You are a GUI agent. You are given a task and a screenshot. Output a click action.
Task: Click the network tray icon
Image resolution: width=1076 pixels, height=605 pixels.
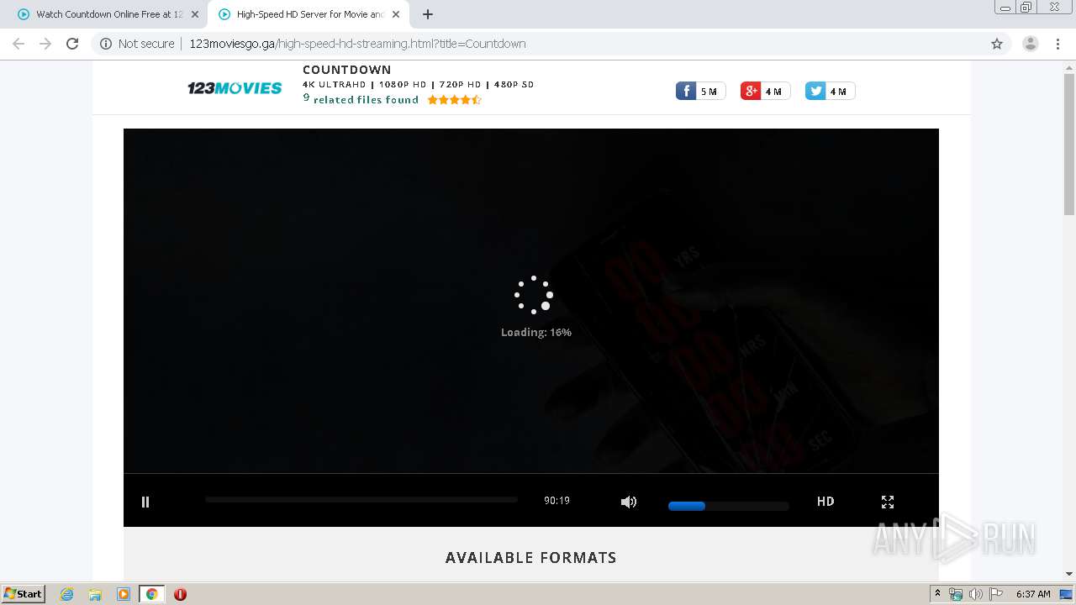tap(956, 594)
